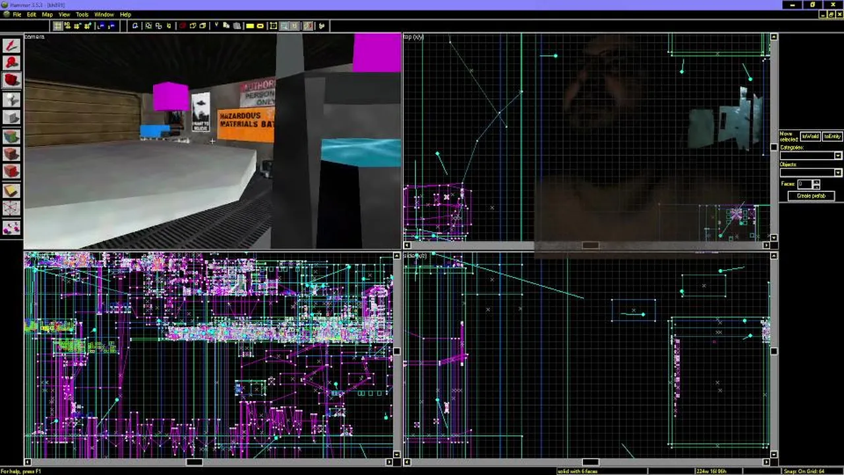Toggle select-by-handles mode
The height and width of the screenshot is (475, 844).
click(x=273, y=26)
